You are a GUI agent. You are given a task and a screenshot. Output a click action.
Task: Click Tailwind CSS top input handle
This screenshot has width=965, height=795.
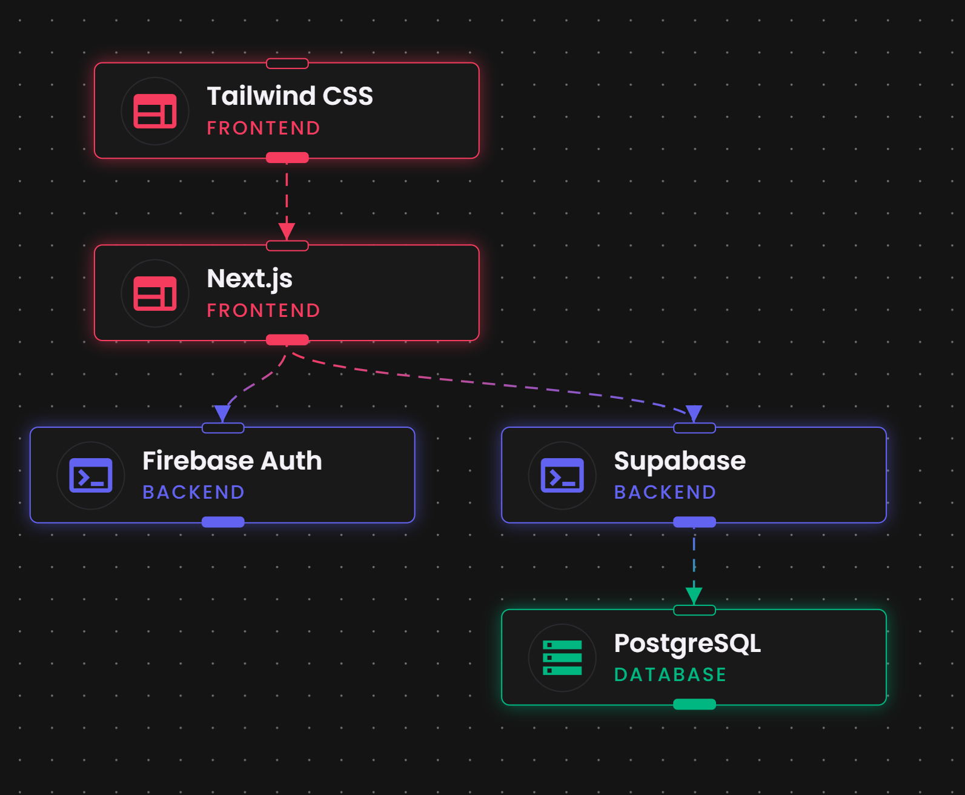pyautogui.click(x=287, y=64)
